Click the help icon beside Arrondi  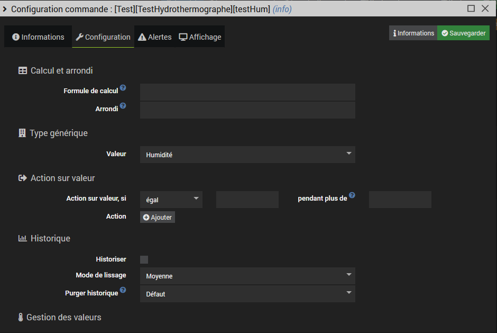tap(123, 106)
